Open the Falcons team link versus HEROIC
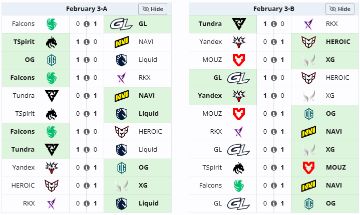The width and height of the screenshot is (360, 215). (23, 132)
